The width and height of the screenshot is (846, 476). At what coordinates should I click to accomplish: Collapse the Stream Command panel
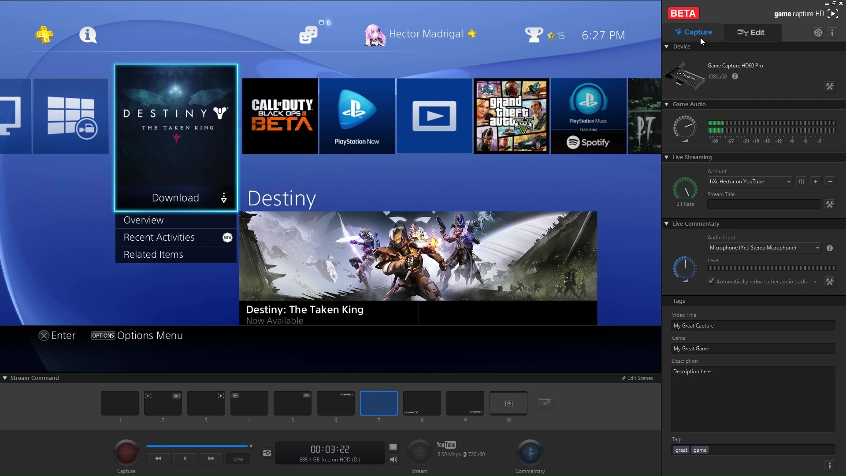point(5,378)
